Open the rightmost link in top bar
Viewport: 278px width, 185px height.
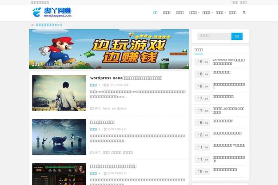point(243,2)
